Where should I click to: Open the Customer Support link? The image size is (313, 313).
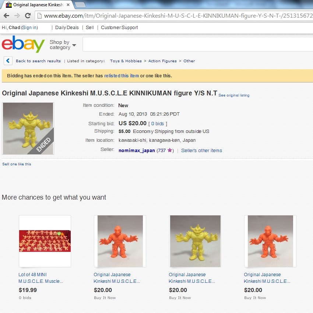(x=119, y=28)
